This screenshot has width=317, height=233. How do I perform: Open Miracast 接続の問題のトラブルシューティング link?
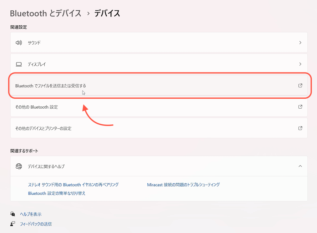pyautogui.click(x=183, y=185)
